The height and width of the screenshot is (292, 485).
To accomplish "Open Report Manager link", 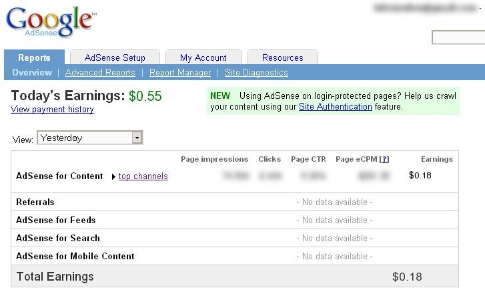I will [180, 72].
